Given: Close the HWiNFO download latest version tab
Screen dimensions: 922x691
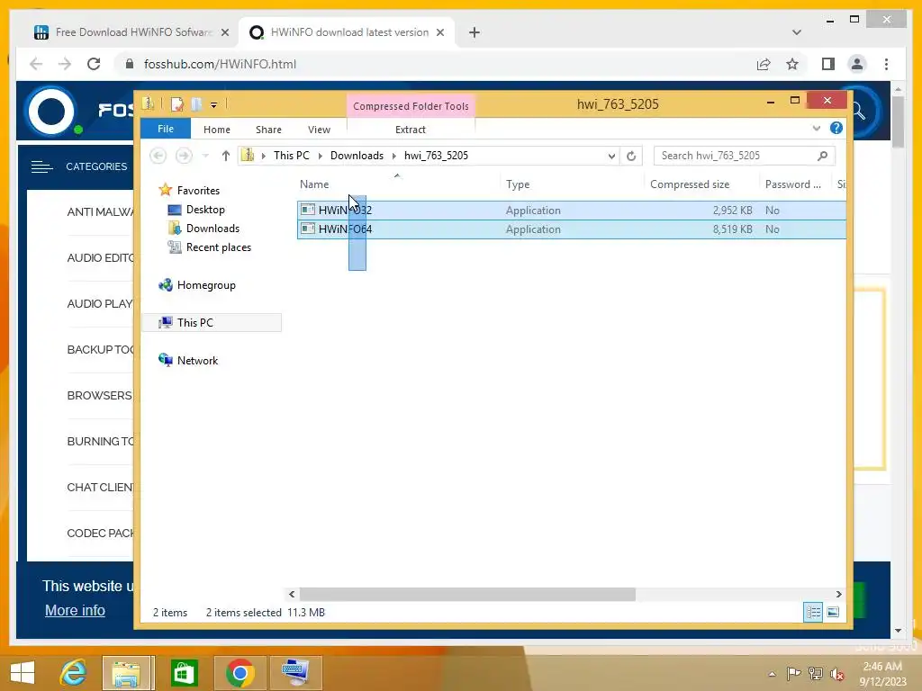Looking at the screenshot, I should pos(439,32).
